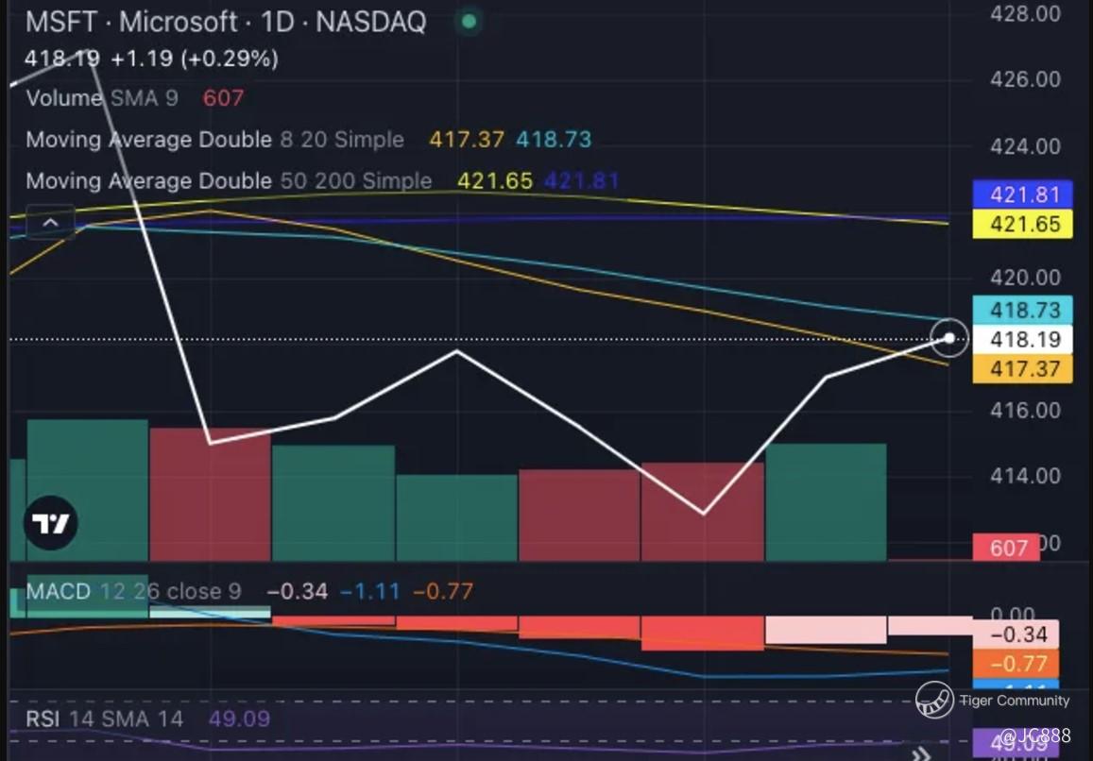Click the last price point circle marker
1093x761 pixels.
pyautogui.click(x=948, y=338)
